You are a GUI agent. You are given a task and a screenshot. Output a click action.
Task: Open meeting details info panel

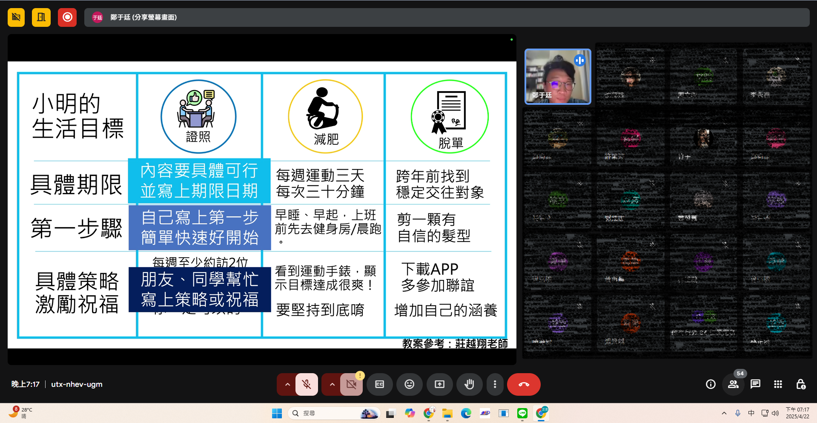click(710, 384)
